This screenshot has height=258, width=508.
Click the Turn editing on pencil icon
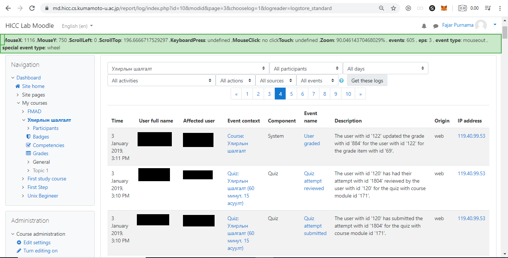19,251
